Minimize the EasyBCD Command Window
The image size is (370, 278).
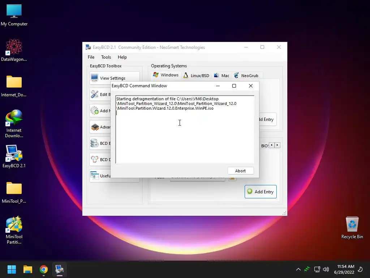(218, 86)
